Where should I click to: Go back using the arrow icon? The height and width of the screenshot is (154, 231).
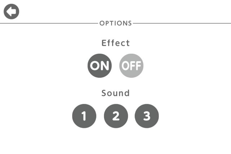(x=11, y=12)
